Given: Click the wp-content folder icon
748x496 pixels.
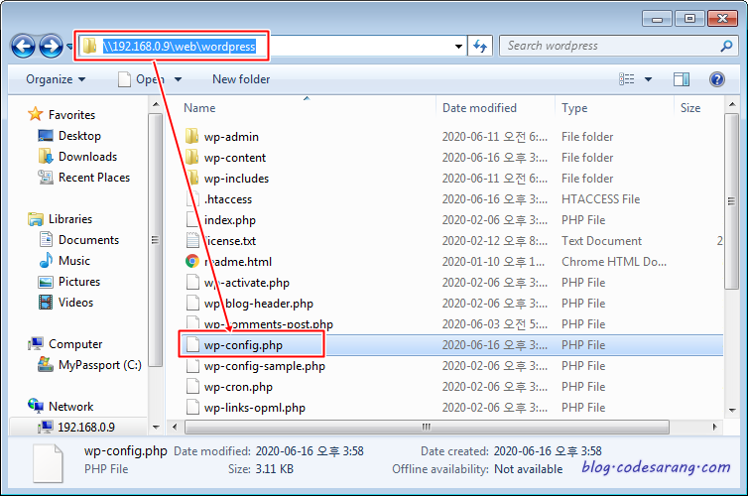Looking at the screenshot, I should pyautogui.click(x=191, y=158).
